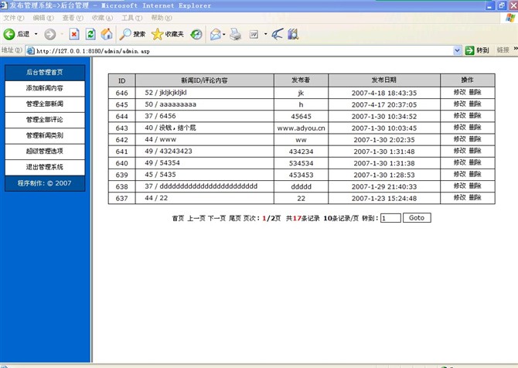This screenshot has height=368, width=518.
Task: Click the Goto button
Action: click(417, 218)
